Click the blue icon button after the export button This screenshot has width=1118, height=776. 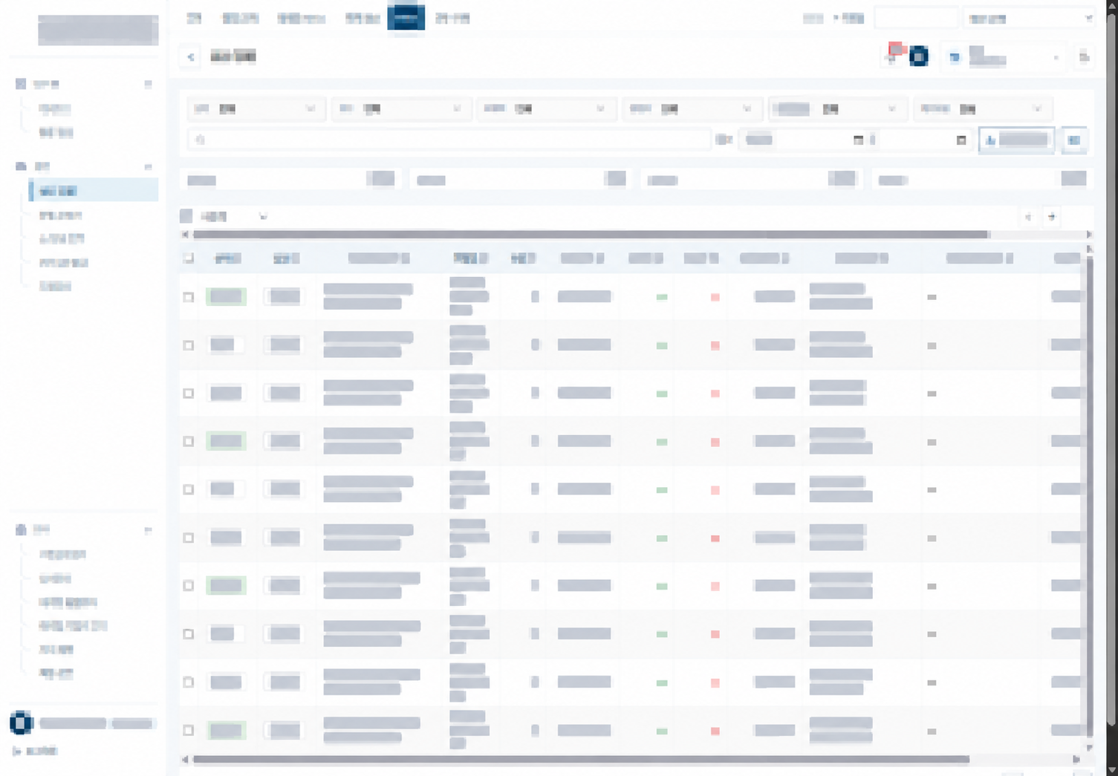tap(1074, 140)
